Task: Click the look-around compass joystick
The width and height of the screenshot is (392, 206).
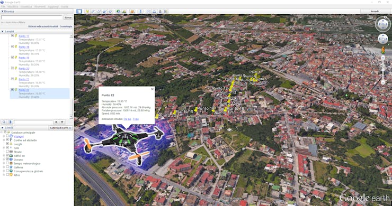Action: click(383, 24)
